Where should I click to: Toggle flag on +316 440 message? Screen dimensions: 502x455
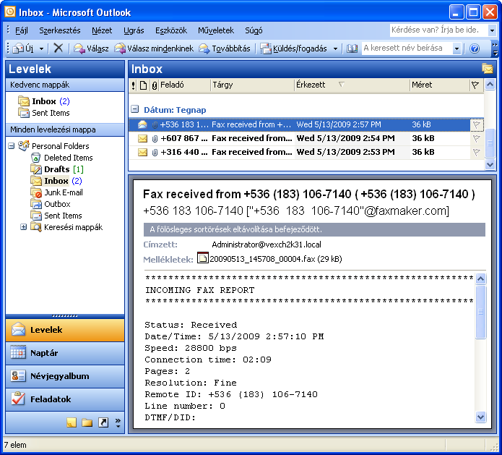point(477,153)
